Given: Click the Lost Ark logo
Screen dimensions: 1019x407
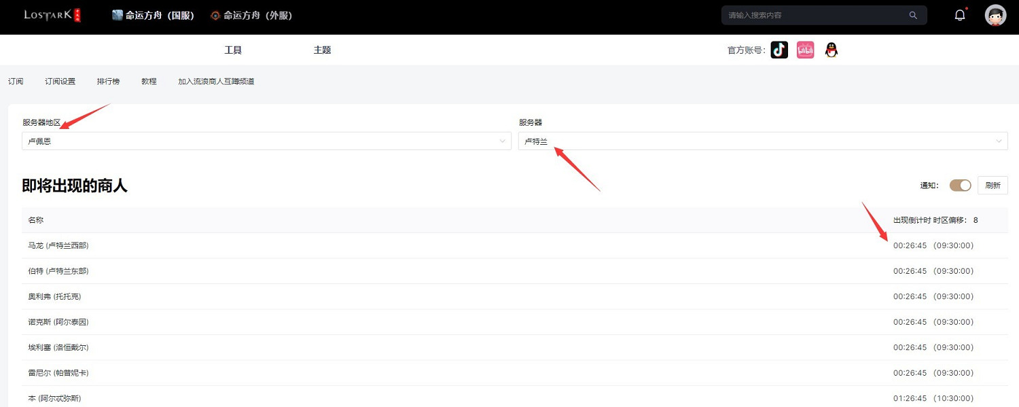Looking at the screenshot, I should (x=52, y=15).
